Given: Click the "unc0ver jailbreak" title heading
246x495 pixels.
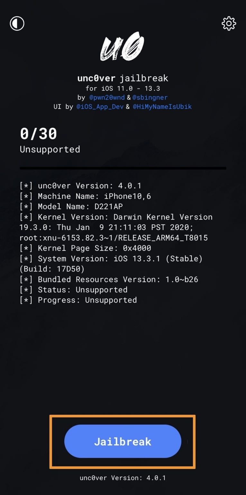Looking at the screenshot, I should coord(123,78).
